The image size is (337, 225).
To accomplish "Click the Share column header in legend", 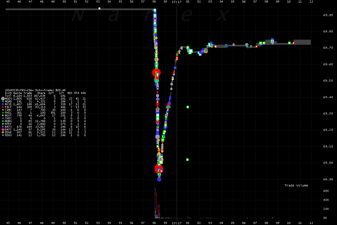I will [41, 93].
